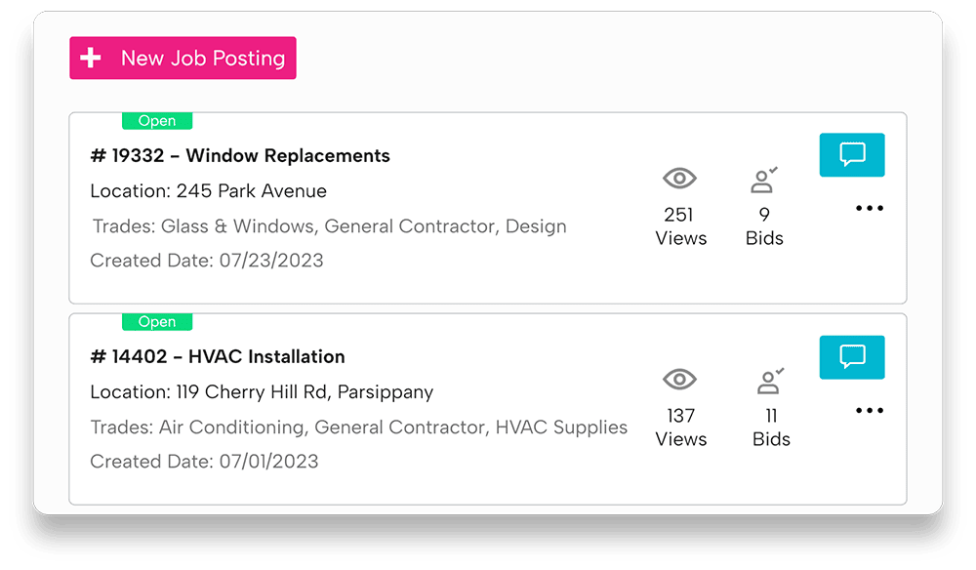Click the Open status badge on job 14402
The width and height of the screenshot is (976, 570).
(157, 322)
